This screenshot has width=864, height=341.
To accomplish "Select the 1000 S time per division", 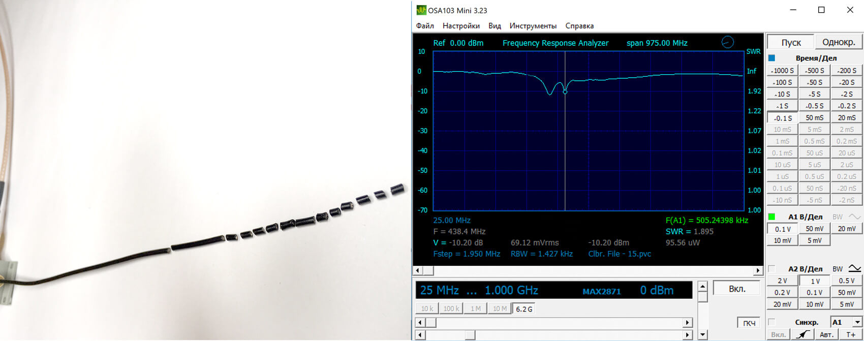I will [782, 71].
